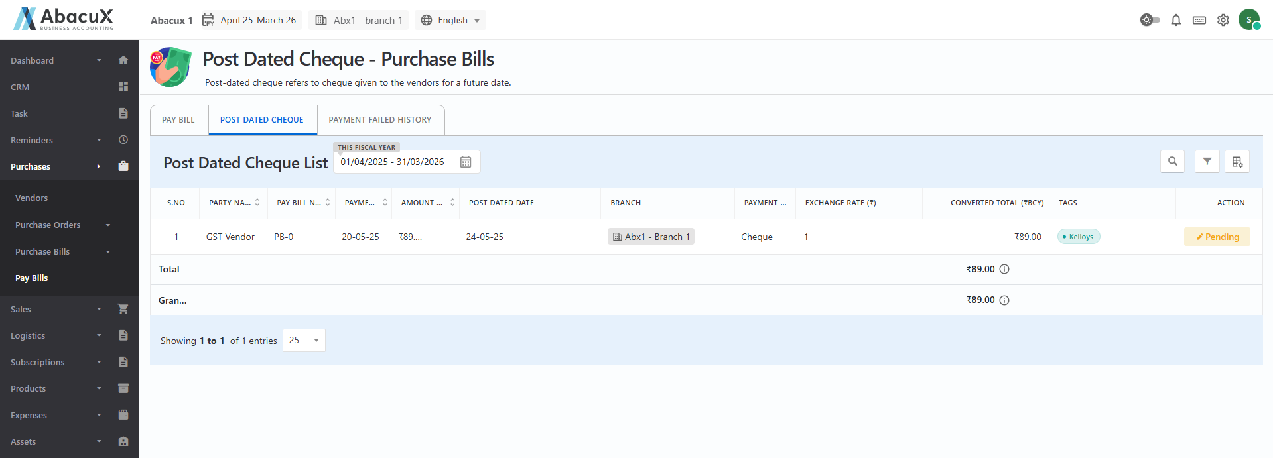This screenshot has height=458, width=1273.
Task: Open the Payment Failed History tab
Action: pyautogui.click(x=380, y=120)
